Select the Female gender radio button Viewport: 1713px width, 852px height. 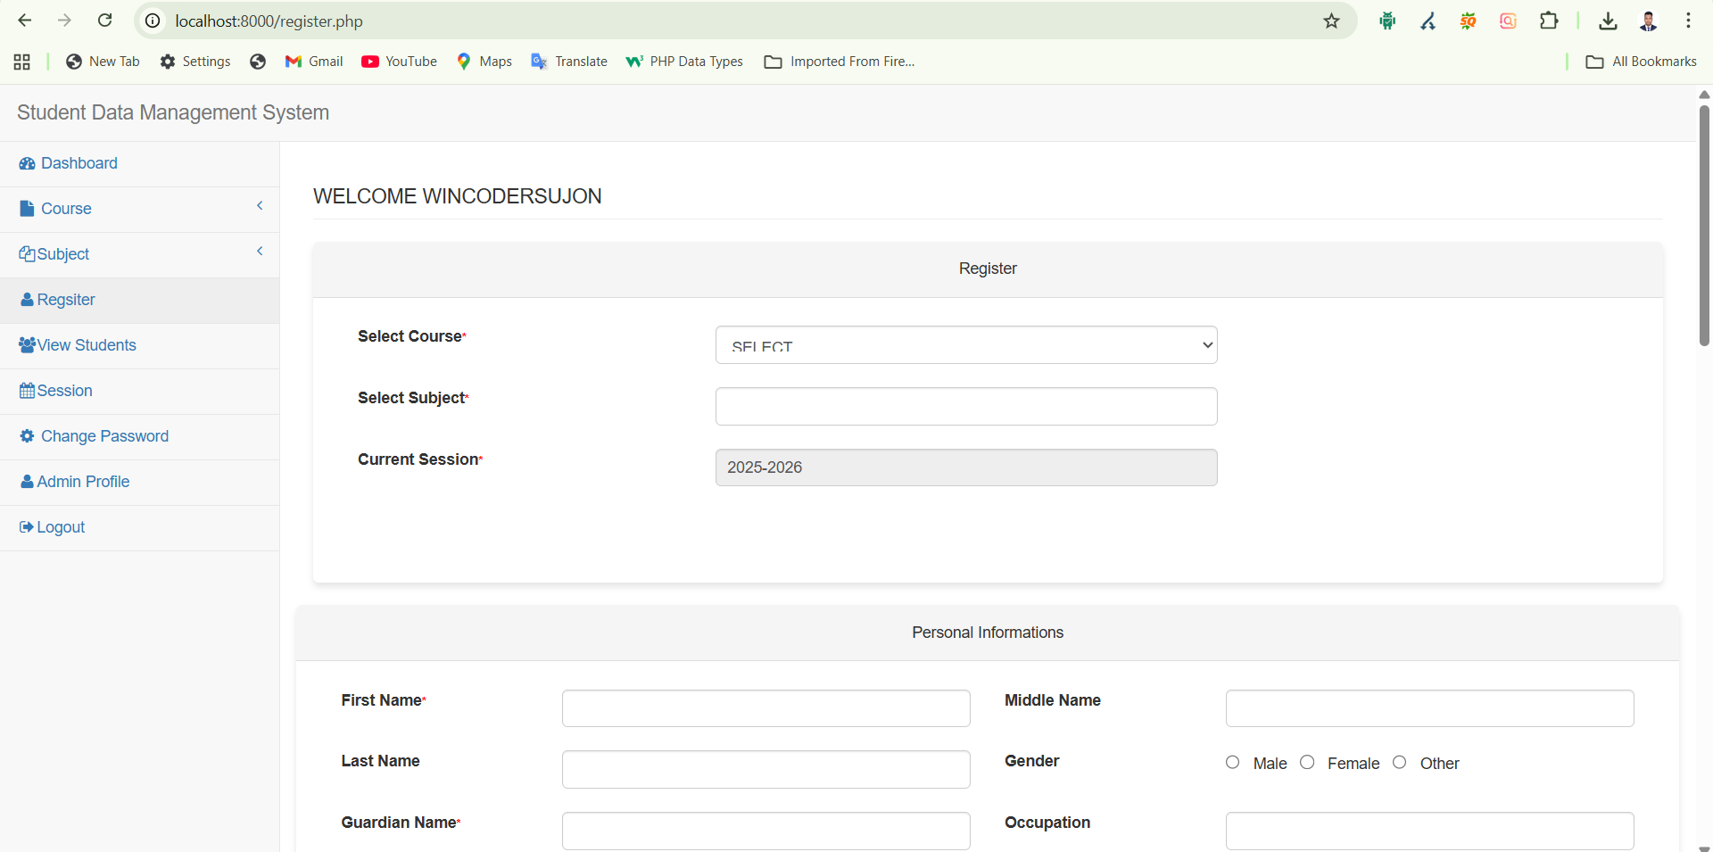click(1307, 762)
